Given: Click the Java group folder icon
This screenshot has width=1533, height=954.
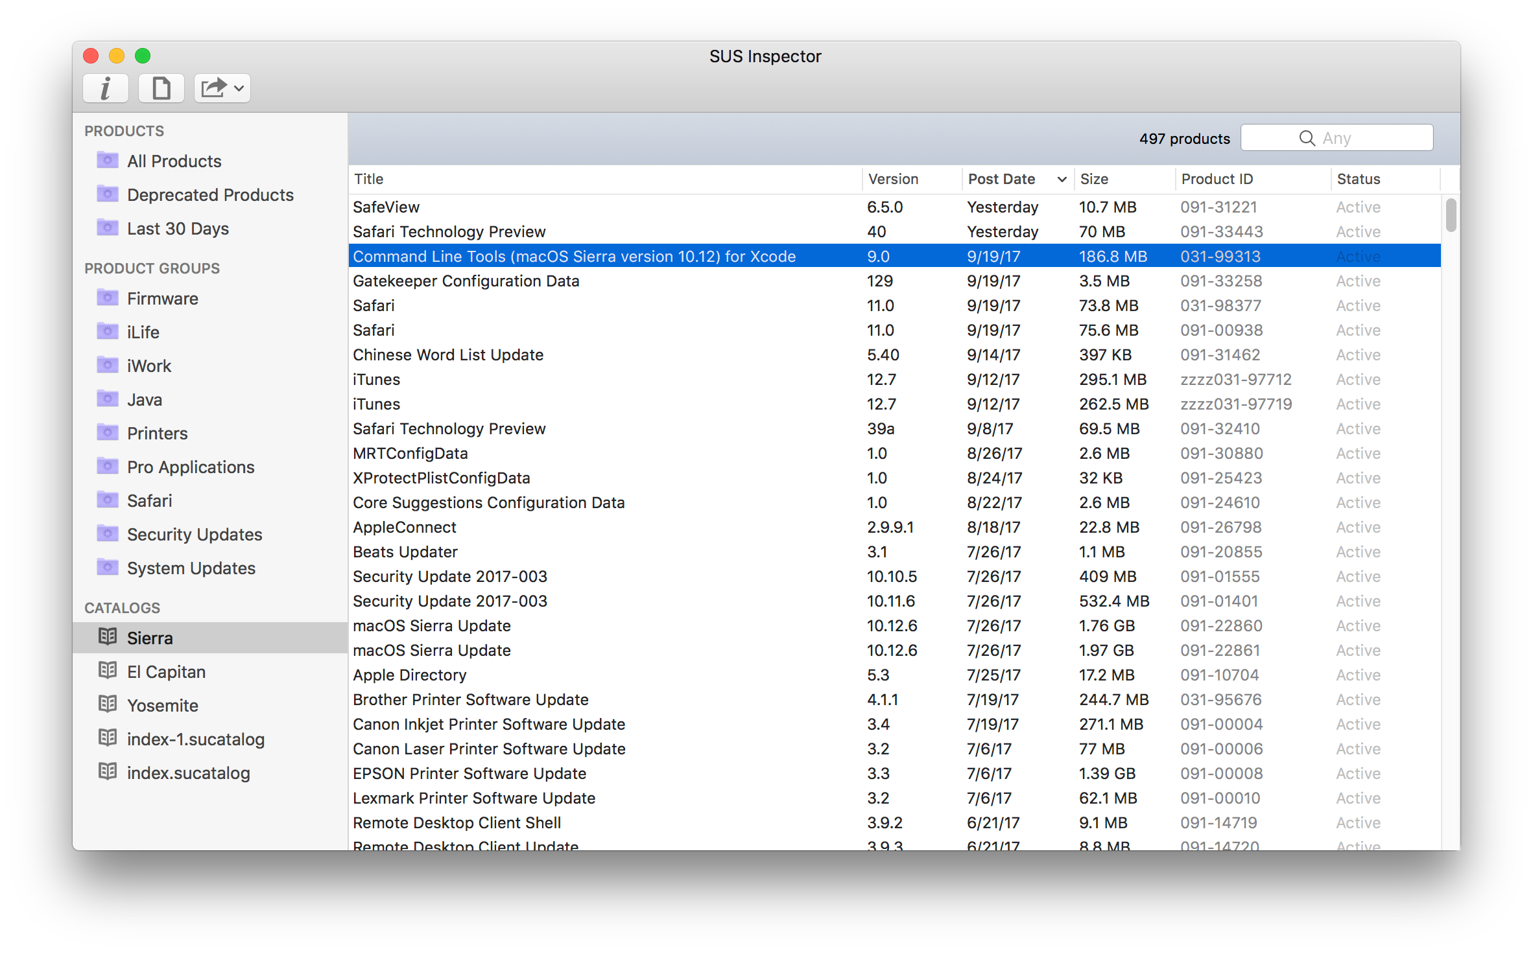Looking at the screenshot, I should click(x=108, y=399).
